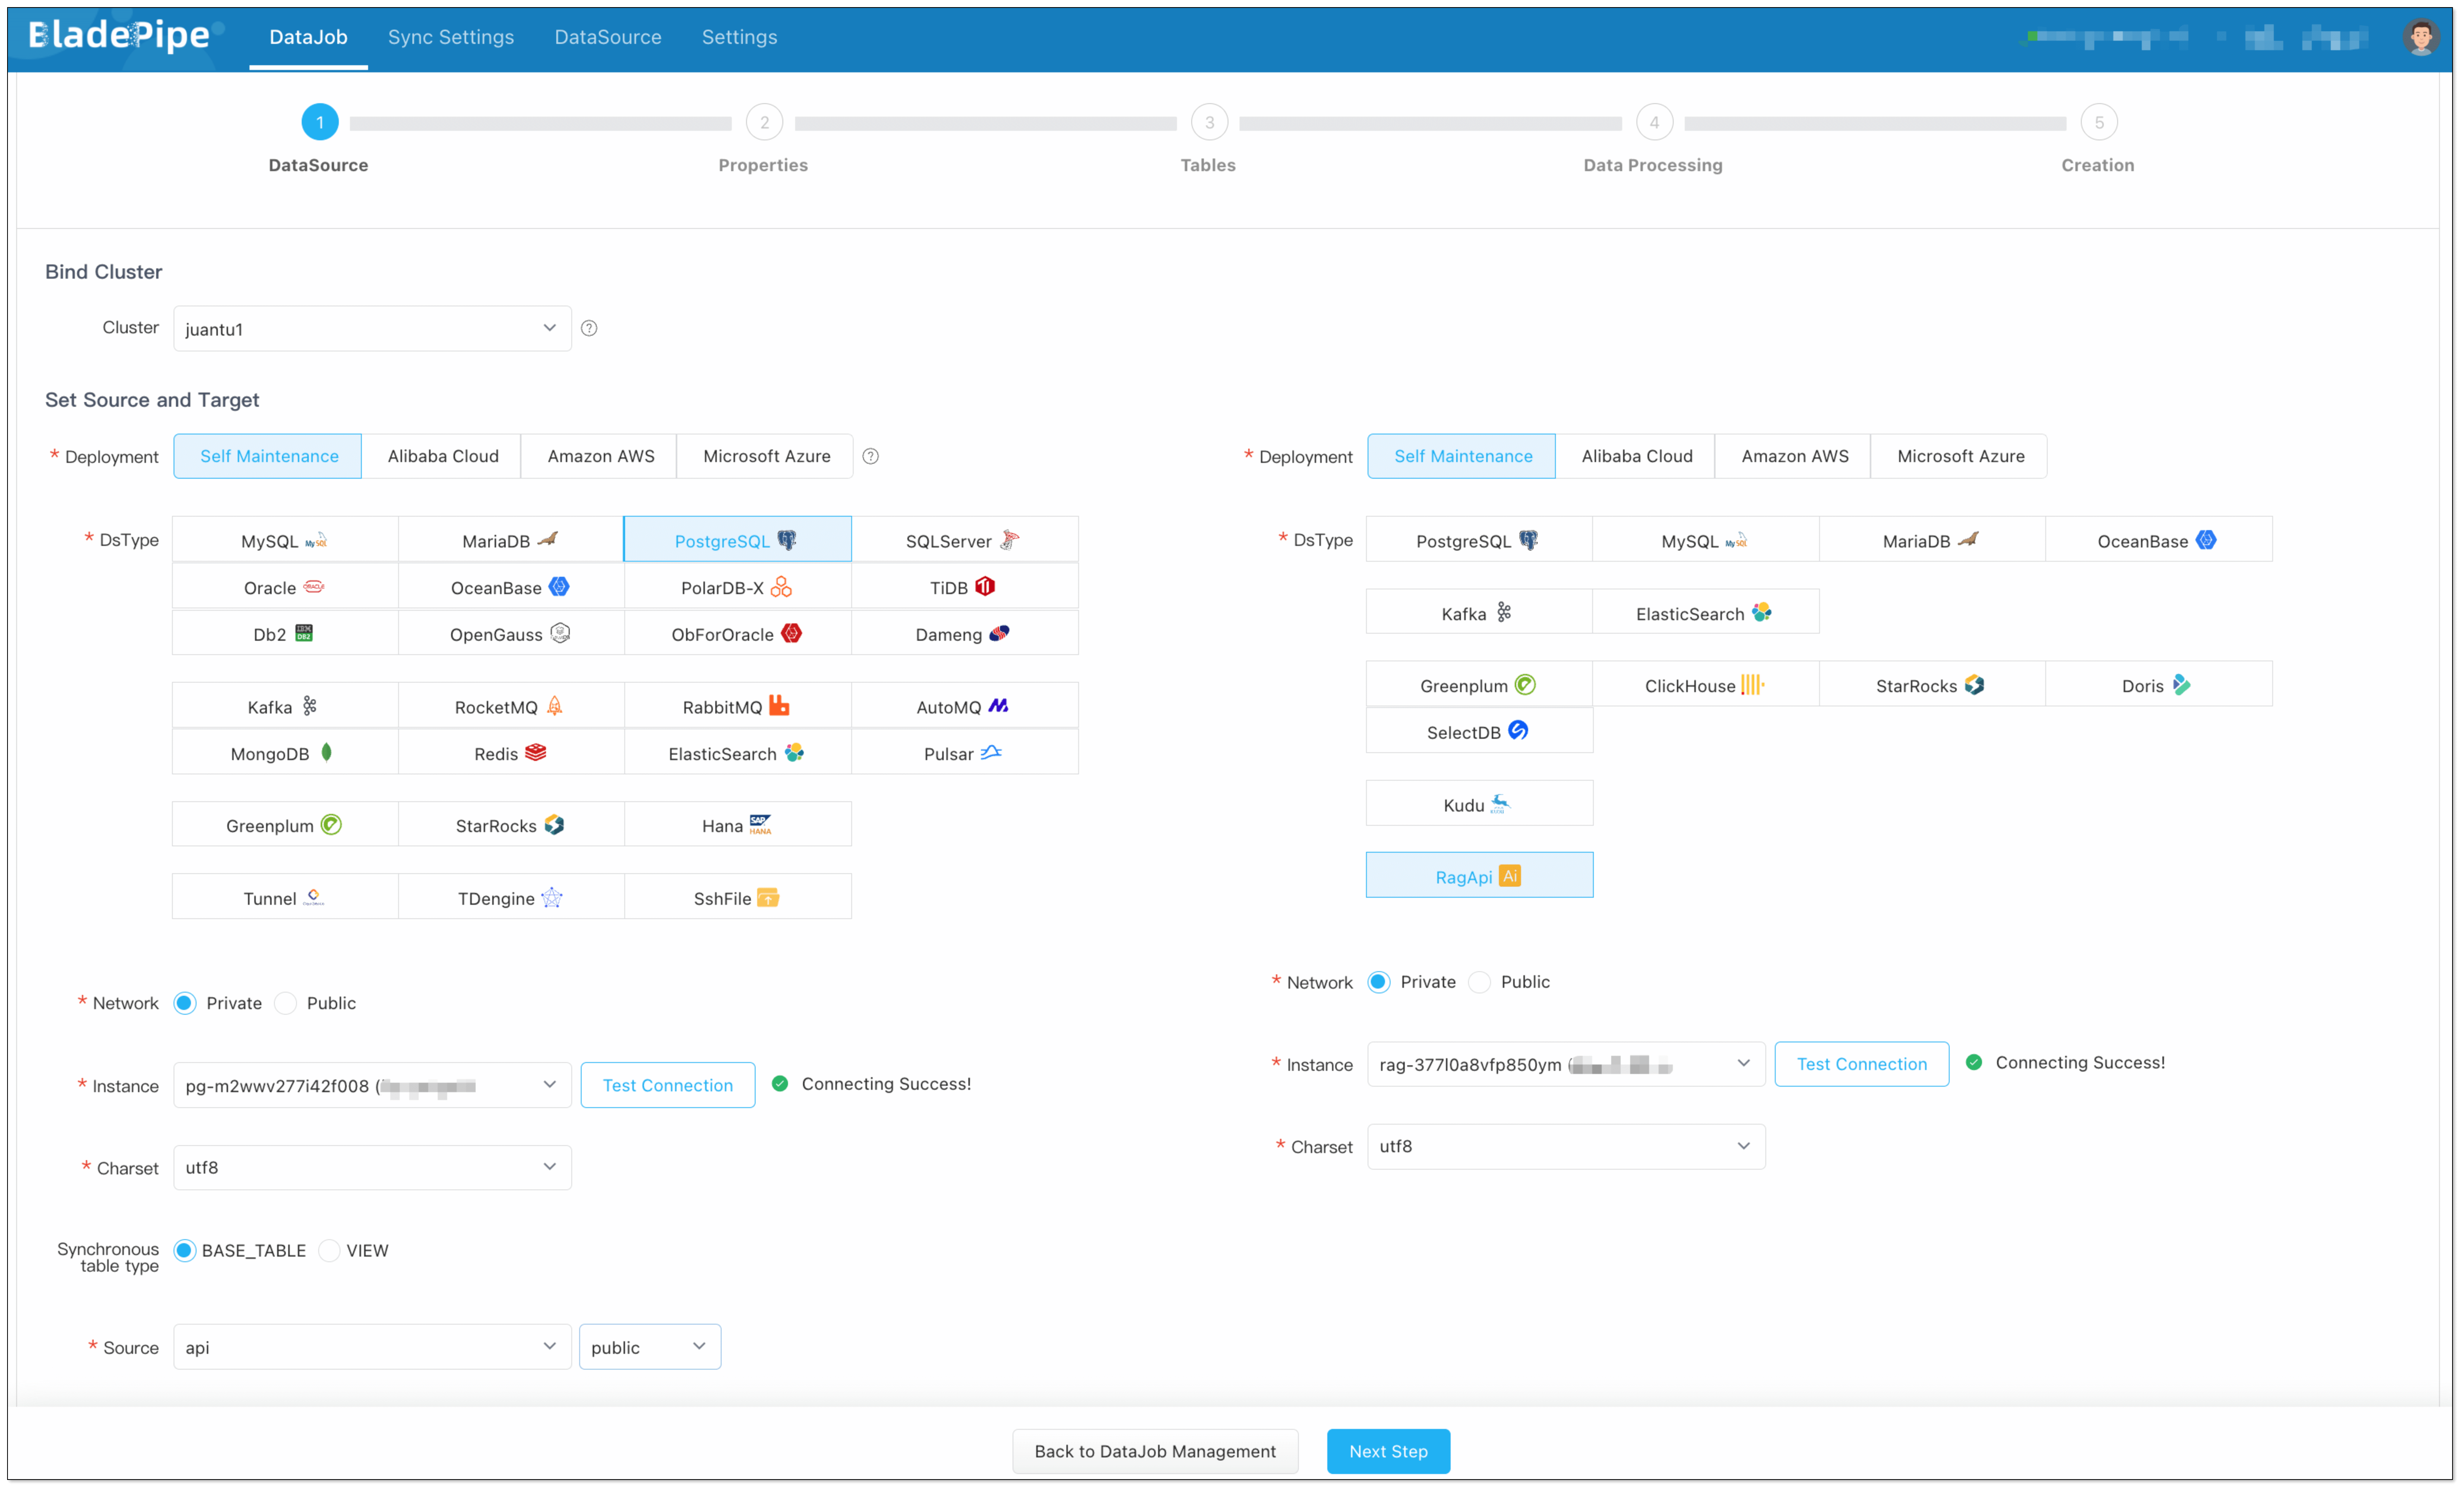Select MongoDB as source DsType
The width and height of the screenshot is (2464, 1491).
[284, 753]
